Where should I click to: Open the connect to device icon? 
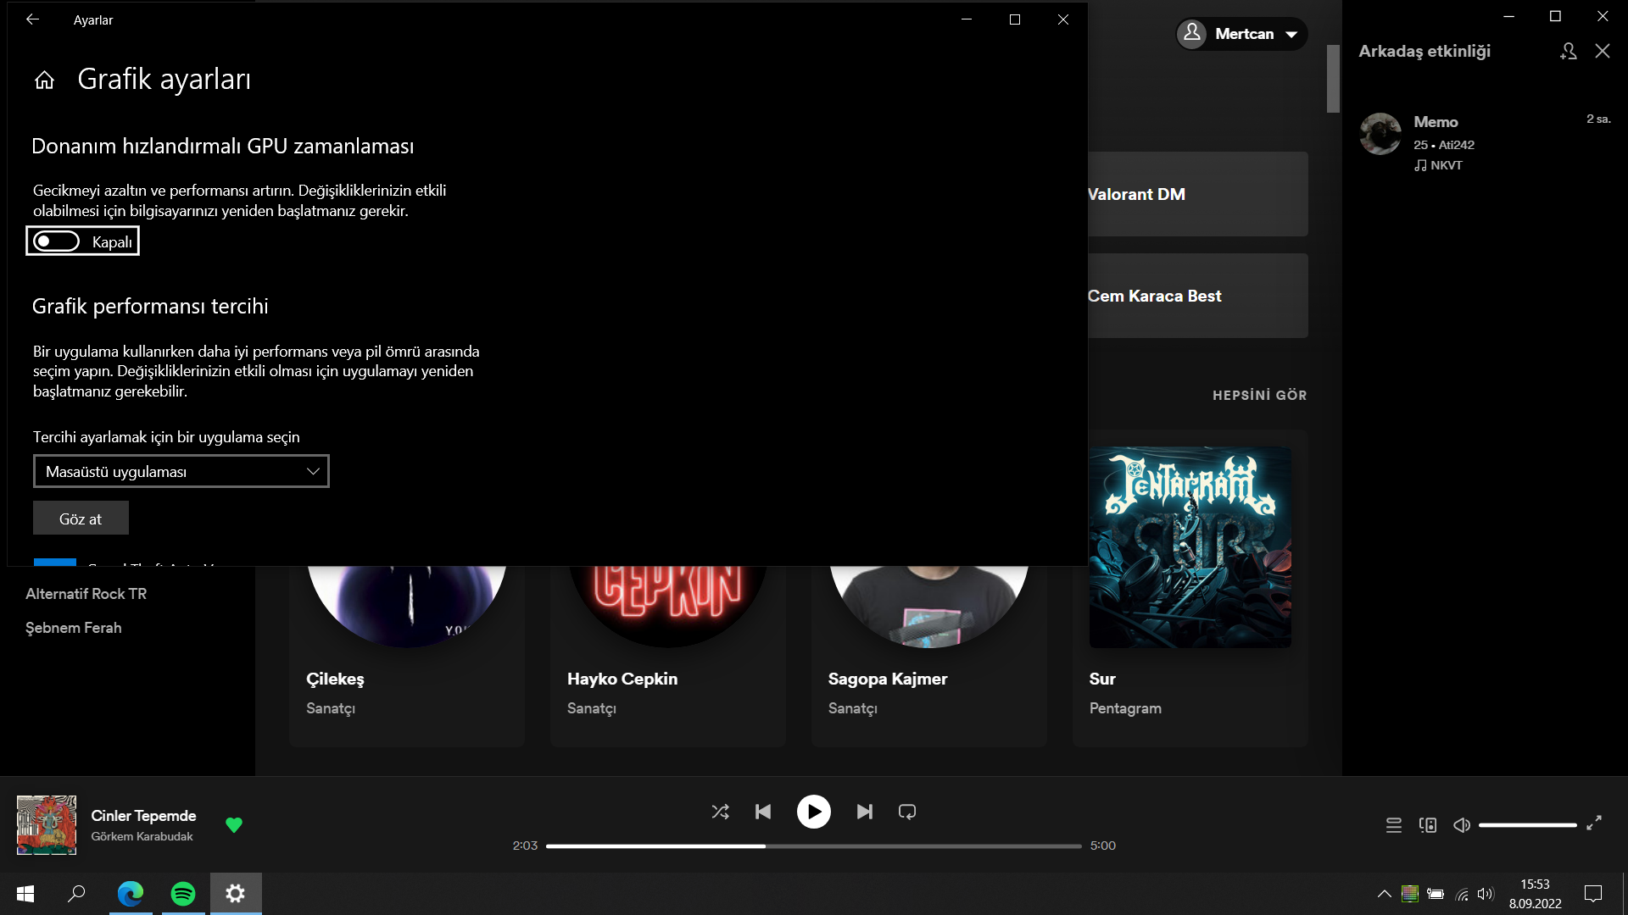tap(1428, 824)
